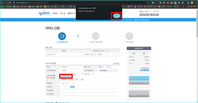Open the 호스팅 menu
Viewport: 198px width, 103px height.
[x=63, y=14]
